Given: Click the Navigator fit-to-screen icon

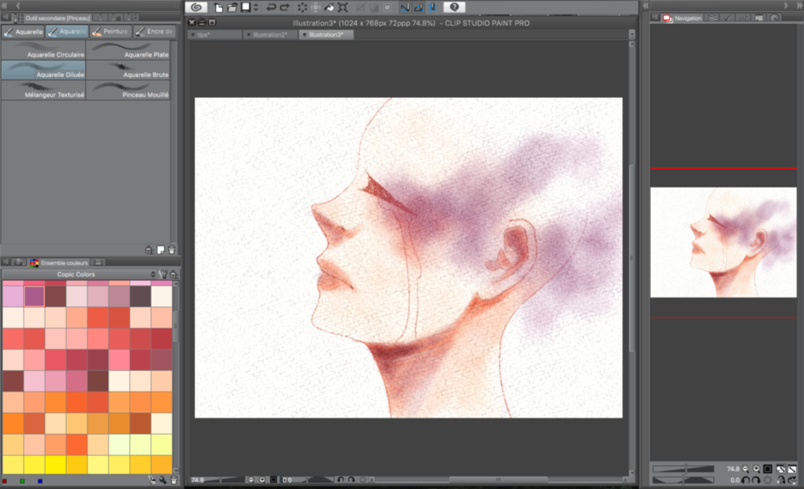Looking at the screenshot, I should tap(768, 469).
